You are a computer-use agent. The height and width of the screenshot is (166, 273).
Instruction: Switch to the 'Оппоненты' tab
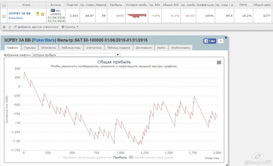point(49,47)
